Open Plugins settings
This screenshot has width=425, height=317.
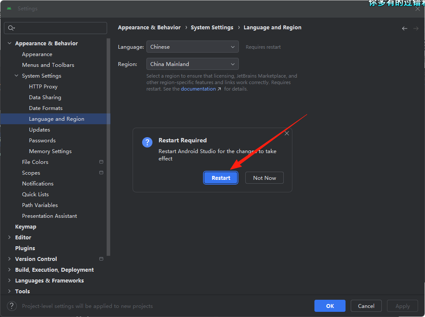25,248
